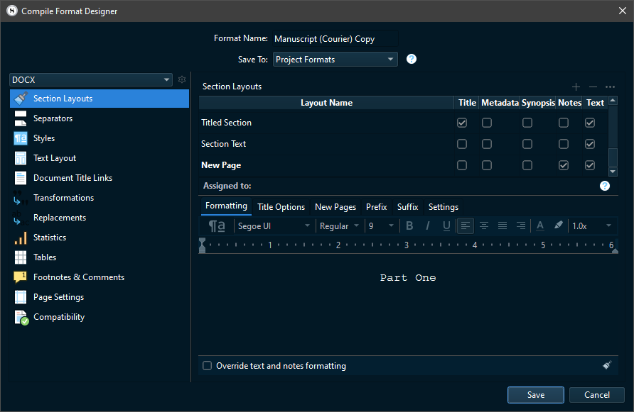Open the Separators pane

coord(100,118)
